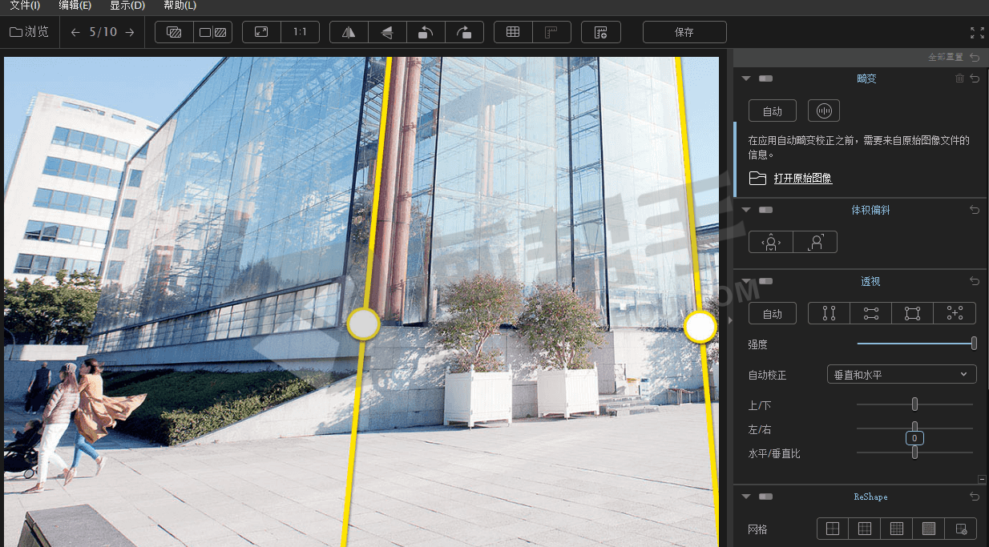
Task: Go to the previous image arrow
Action: point(75,32)
